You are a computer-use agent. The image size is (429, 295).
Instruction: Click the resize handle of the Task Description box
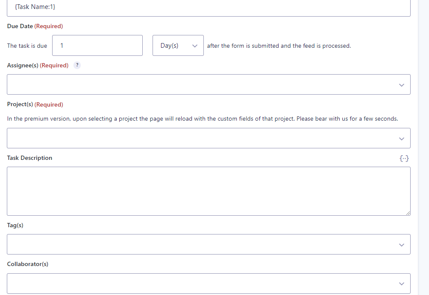tap(408, 213)
